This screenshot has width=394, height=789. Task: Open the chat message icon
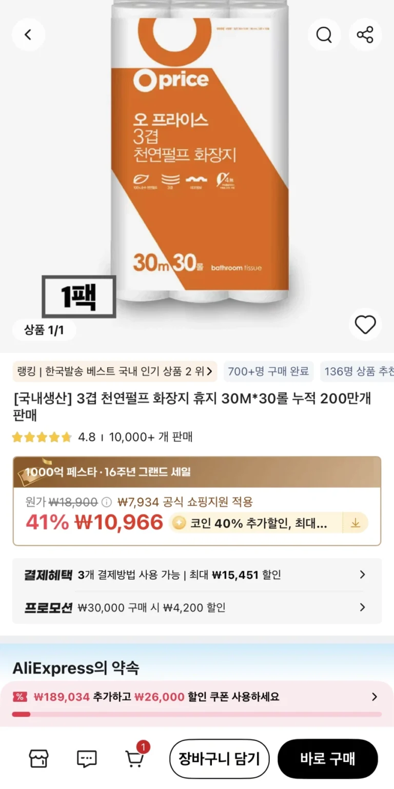(87, 759)
